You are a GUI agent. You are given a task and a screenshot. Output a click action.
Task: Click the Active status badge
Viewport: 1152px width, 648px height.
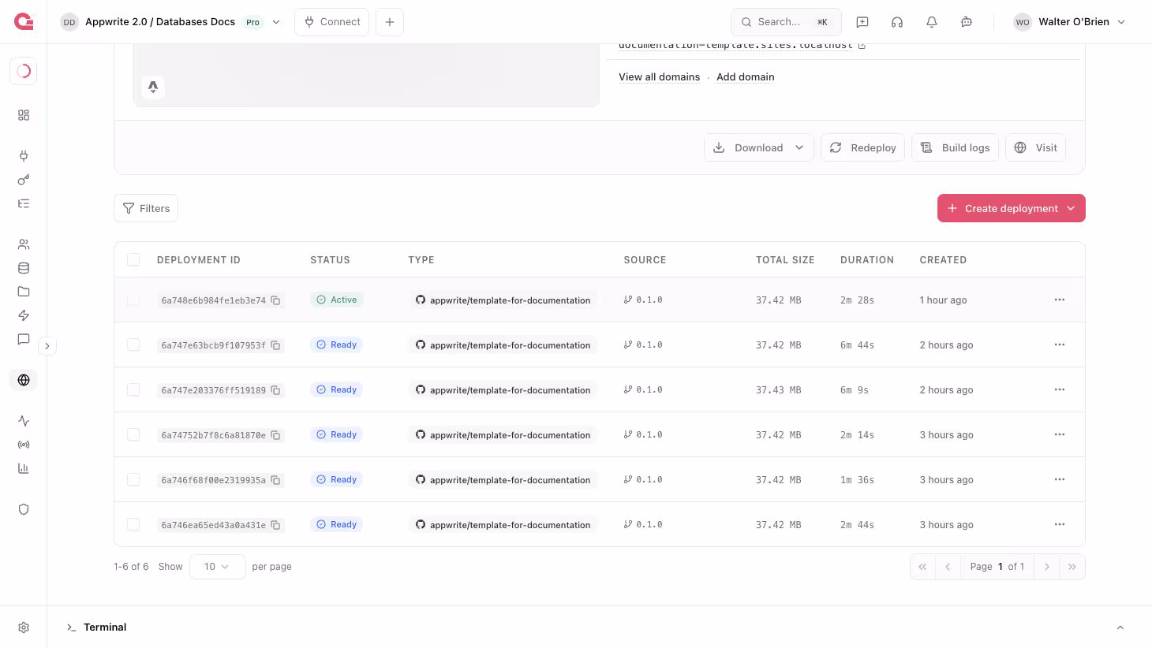tap(337, 300)
